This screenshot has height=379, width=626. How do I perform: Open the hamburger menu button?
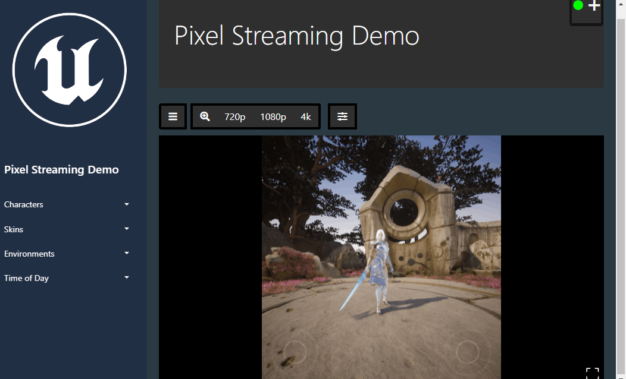[173, 116]
